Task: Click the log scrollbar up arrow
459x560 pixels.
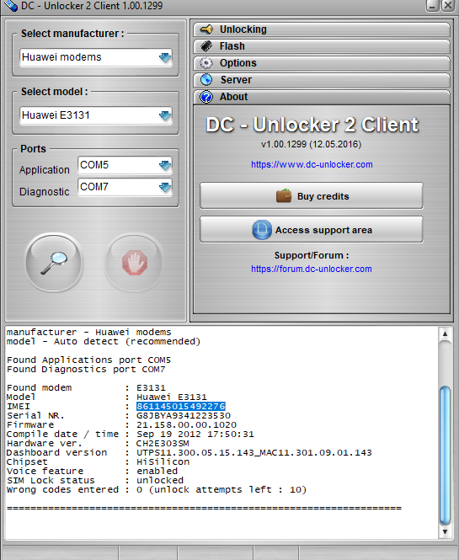Action: click(x=445, y=334)
